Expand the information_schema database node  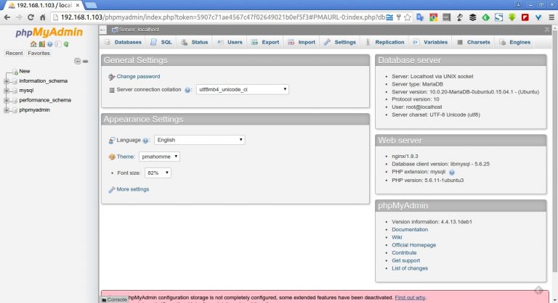coord(7,81)
